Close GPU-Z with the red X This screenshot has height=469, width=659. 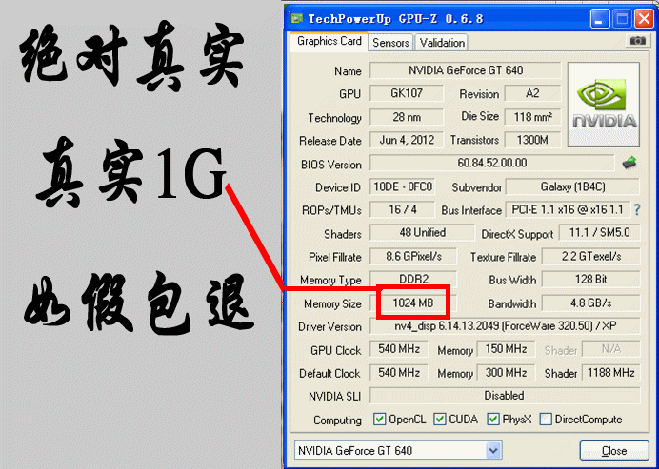(645, 19)
